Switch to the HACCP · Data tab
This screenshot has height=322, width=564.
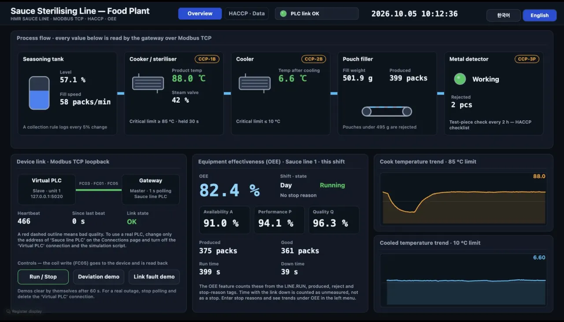pyautogui.click(x=247, y=14)
